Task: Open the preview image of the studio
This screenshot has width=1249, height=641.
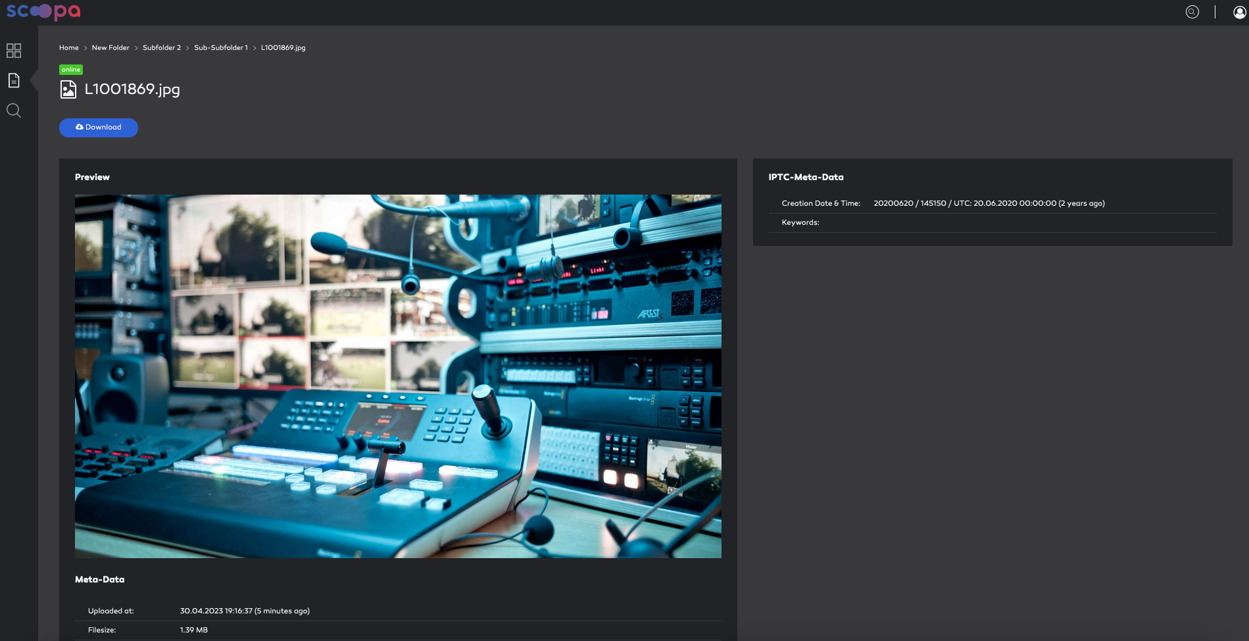Action: [398, 376]
